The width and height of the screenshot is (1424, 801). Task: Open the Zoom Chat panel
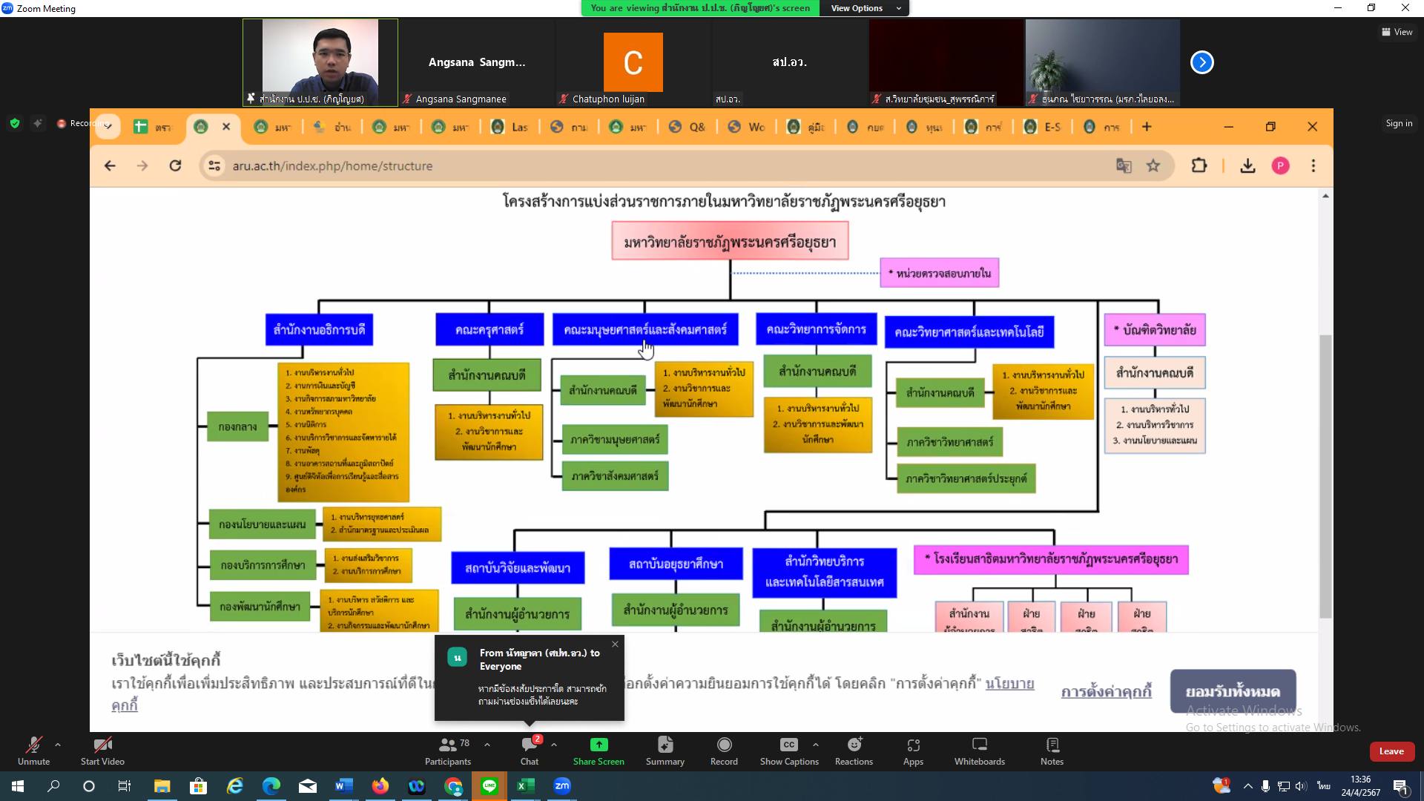530,751
